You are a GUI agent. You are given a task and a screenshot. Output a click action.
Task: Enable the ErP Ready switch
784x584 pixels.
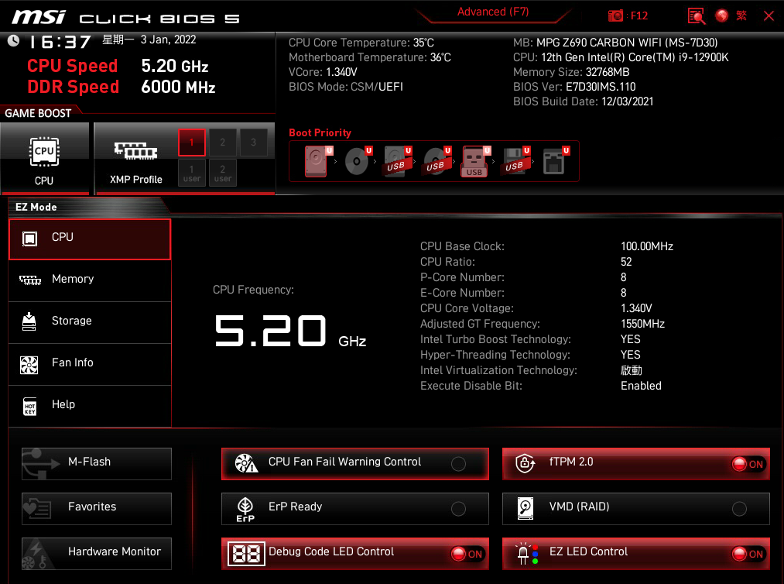click(458, 509)
